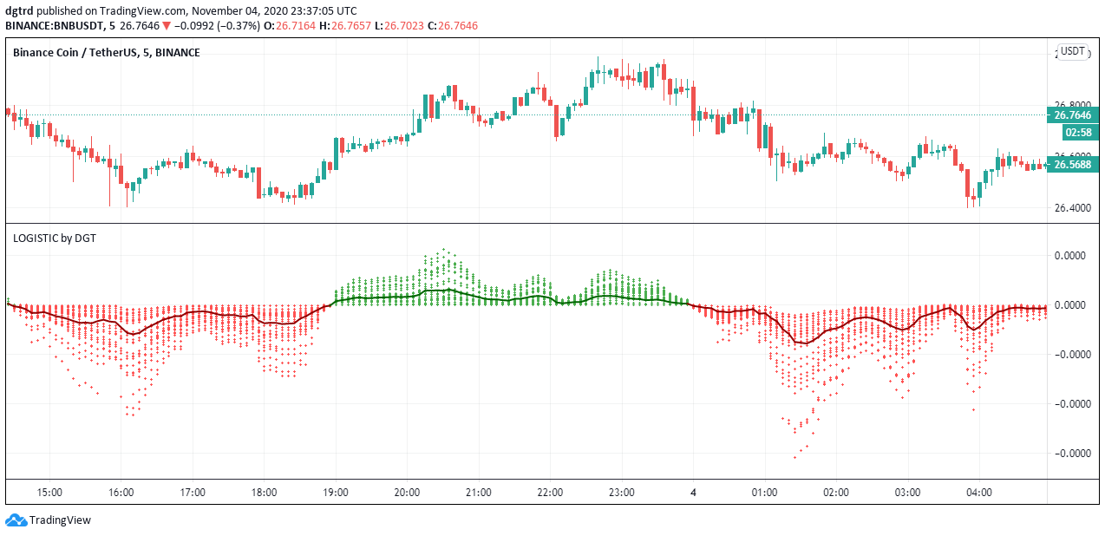The width and height of the screenshot is (1105, 536).
Task: Click the BINANCE:BNBUSDT symbol in header
Action: click(x=54, y=26)
